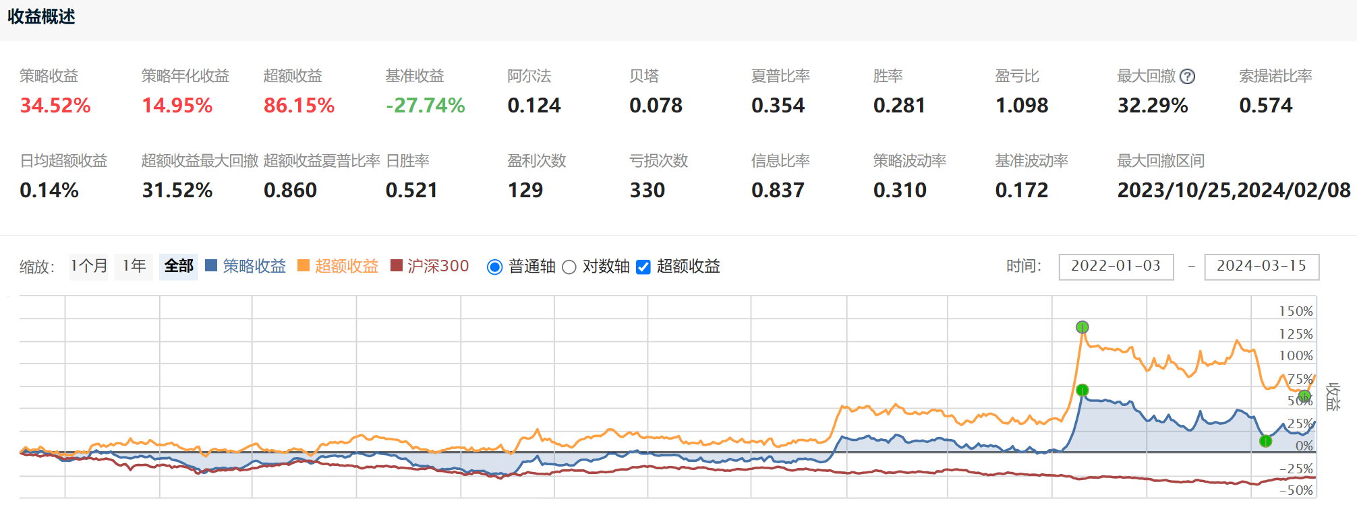This screenshot has height=509, width=1357.
Task: Click the 超额收益最大回撤 value 31.52%
Action: (177, 191)
